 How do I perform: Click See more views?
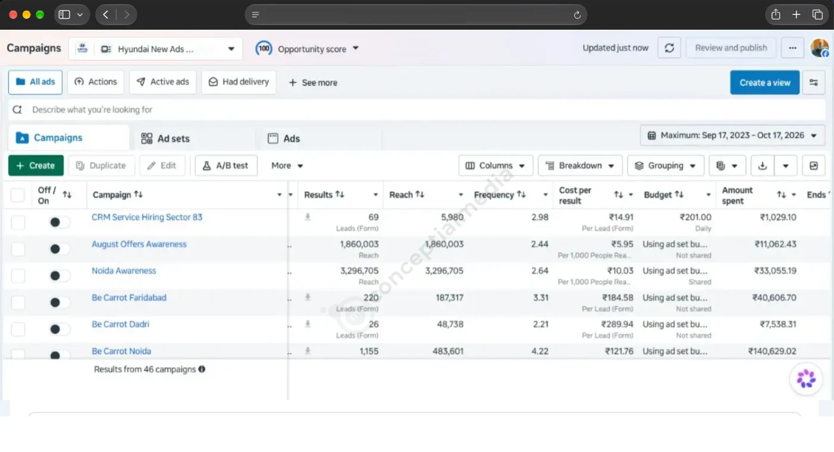click(x=313, y=83)
